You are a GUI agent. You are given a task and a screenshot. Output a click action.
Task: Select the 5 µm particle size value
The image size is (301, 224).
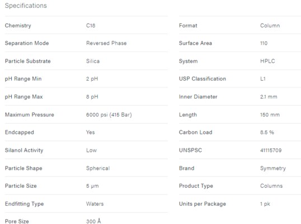pyautogui.click(x=92, y=186)
